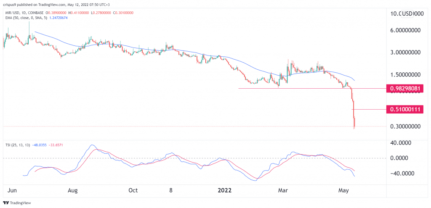
Task: Click the 2022 time axis label
Action: click(225, 190)
